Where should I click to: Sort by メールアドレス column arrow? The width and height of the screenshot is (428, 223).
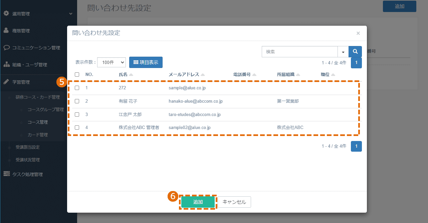pyautogui.click(x=203, y=75)
